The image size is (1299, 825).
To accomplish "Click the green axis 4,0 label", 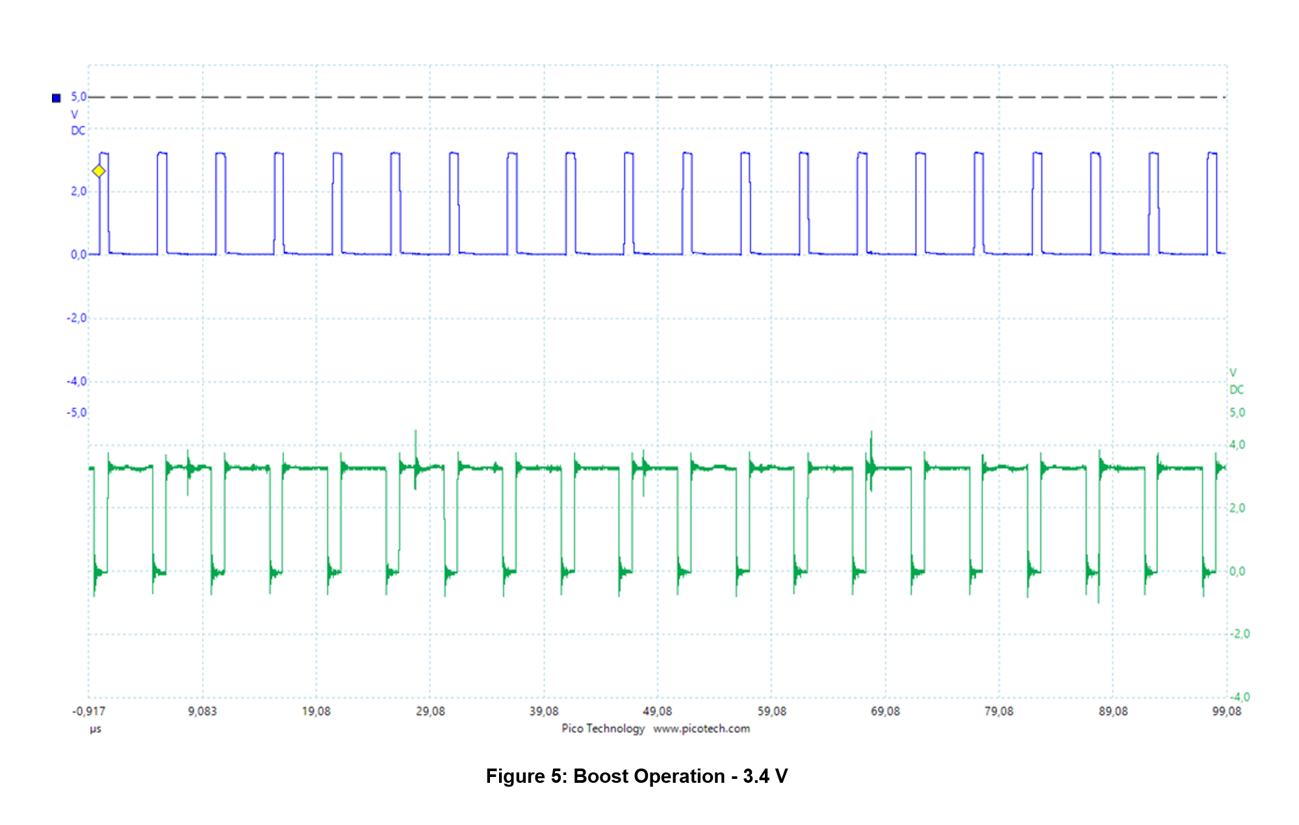I will [1237, 445].
